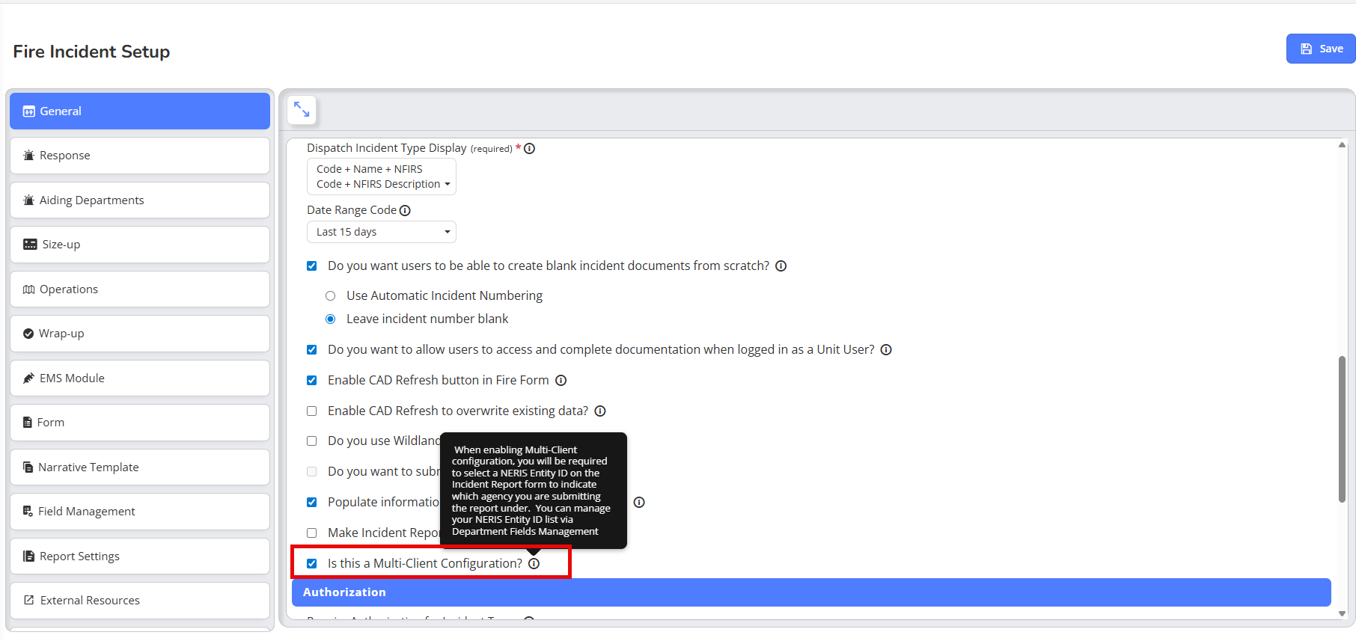Open the Date Range Code dropdown
1356x641 pixels.
[x=382, y=232]
